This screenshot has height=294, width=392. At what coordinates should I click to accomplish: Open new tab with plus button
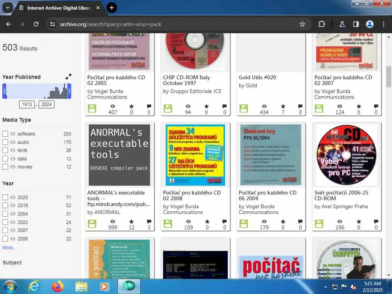pyautogui.click(x=111, y=8)
